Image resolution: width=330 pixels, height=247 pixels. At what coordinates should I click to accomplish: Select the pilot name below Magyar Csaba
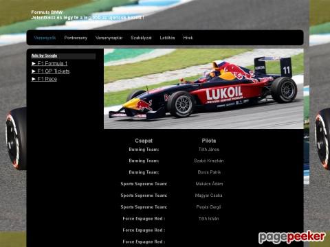pos(208,207)
